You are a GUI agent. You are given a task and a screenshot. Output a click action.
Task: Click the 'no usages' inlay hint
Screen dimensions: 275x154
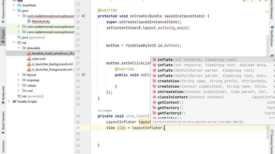pos(105,110)
